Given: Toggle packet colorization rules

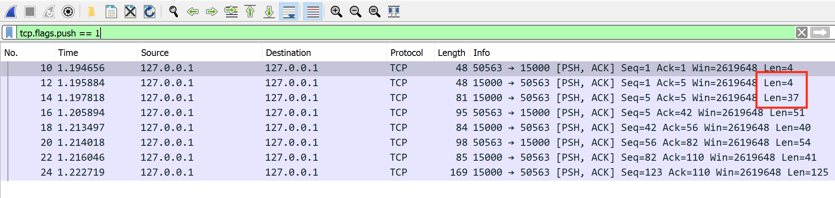Looking at the screenshot, I should 313,12.
